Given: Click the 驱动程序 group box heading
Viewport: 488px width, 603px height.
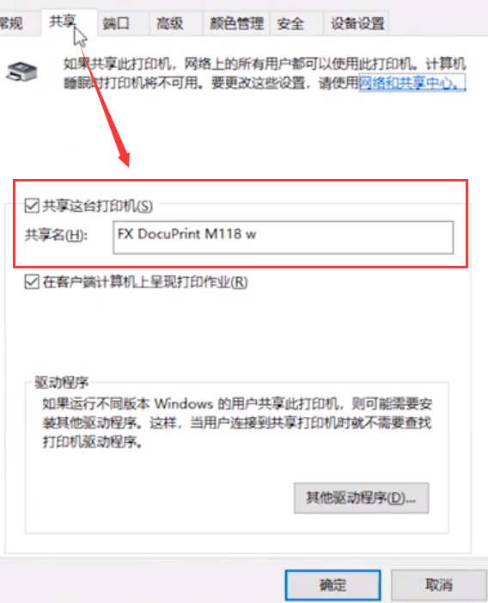Looking at the screenshot, I should coord(62,383).
